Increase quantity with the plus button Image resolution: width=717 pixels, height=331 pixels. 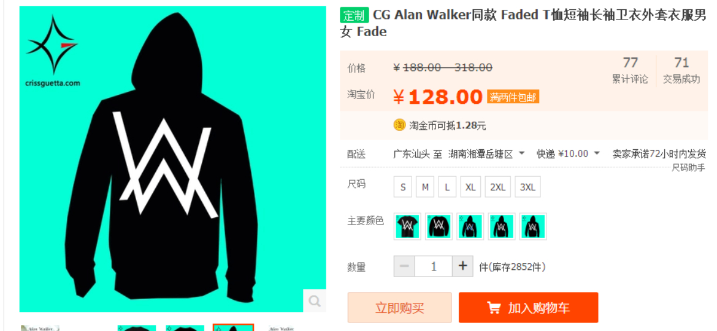click(x=462, y=266)
